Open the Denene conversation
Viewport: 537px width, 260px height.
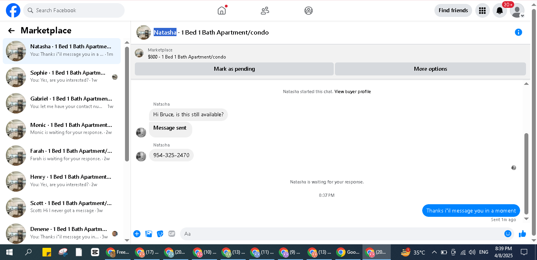point(62,233)
